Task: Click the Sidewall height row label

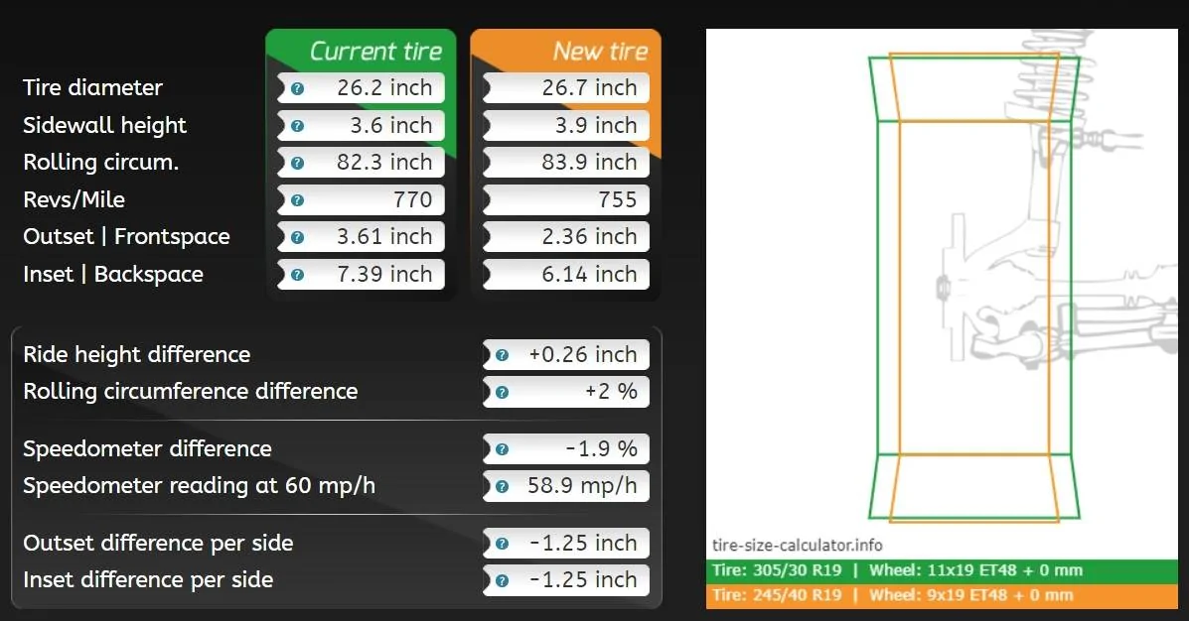Action: click(x=104, y=125)
